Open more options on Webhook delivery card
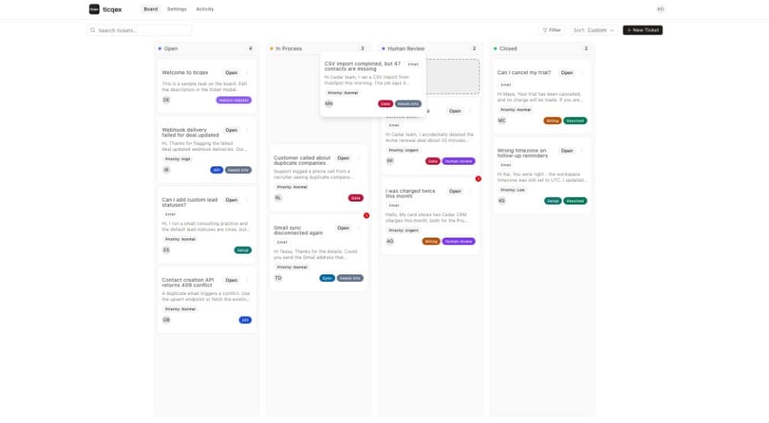The height and width of the screenshot is (423, 769). click(247, 130)
